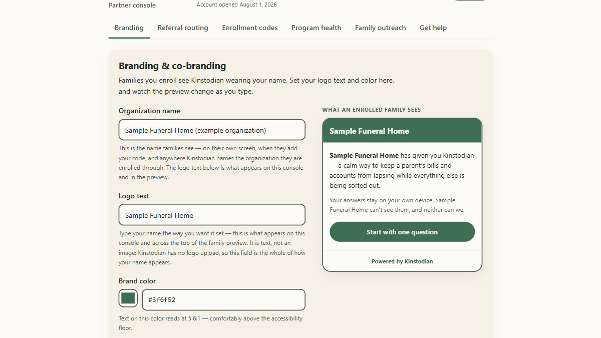Viewport: 601px width, 338px height.
Task: Click the Start with one question button
Action: pos(402,232)
